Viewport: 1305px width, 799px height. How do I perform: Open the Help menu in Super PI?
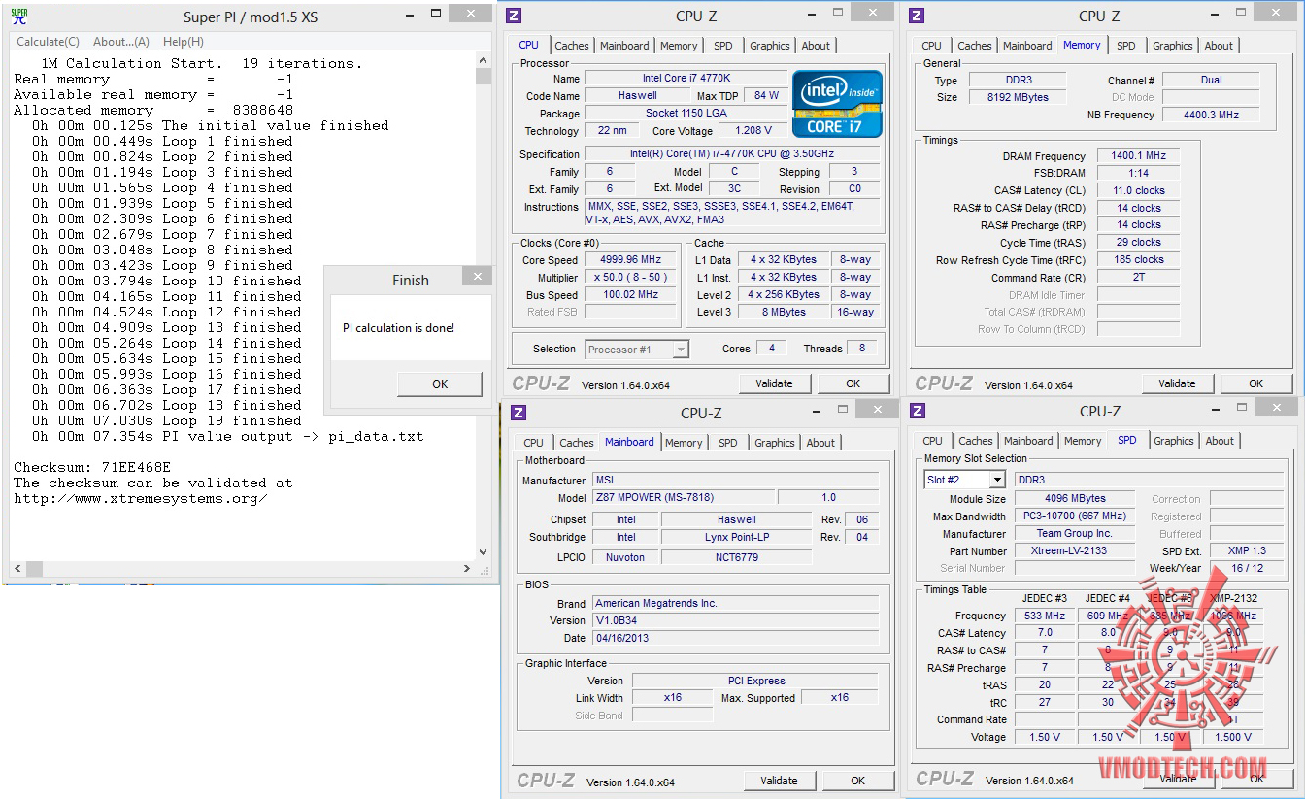183,42
